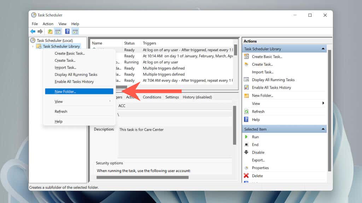Click Export in the Actions pane
The width and height of the screenshot is (362, 203).
[x=258, y=160]
